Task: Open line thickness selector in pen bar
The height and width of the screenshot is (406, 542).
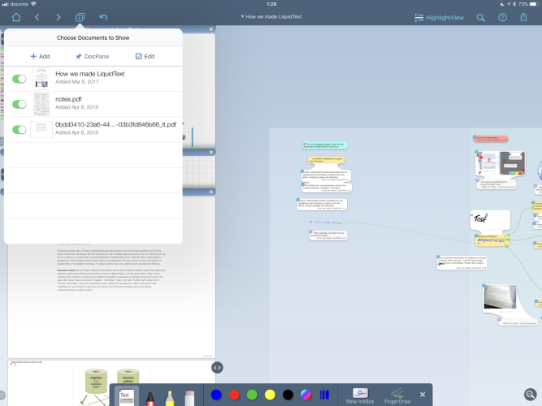Action: pyautogui.click(x=324, y=395)
